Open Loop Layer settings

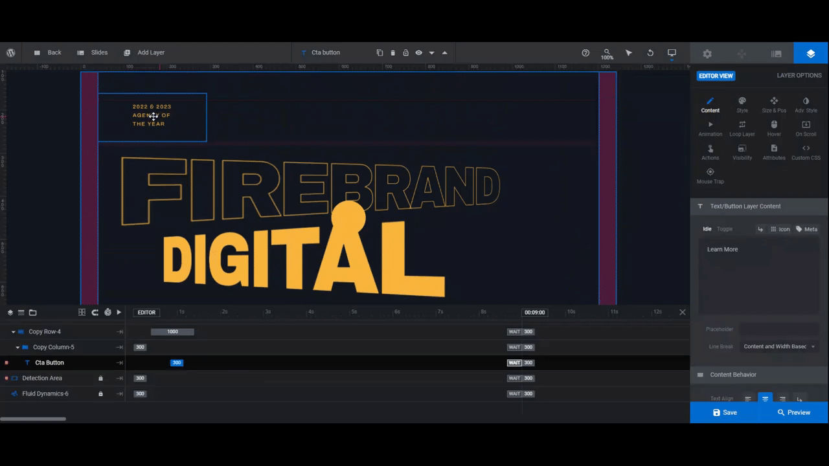742,129
